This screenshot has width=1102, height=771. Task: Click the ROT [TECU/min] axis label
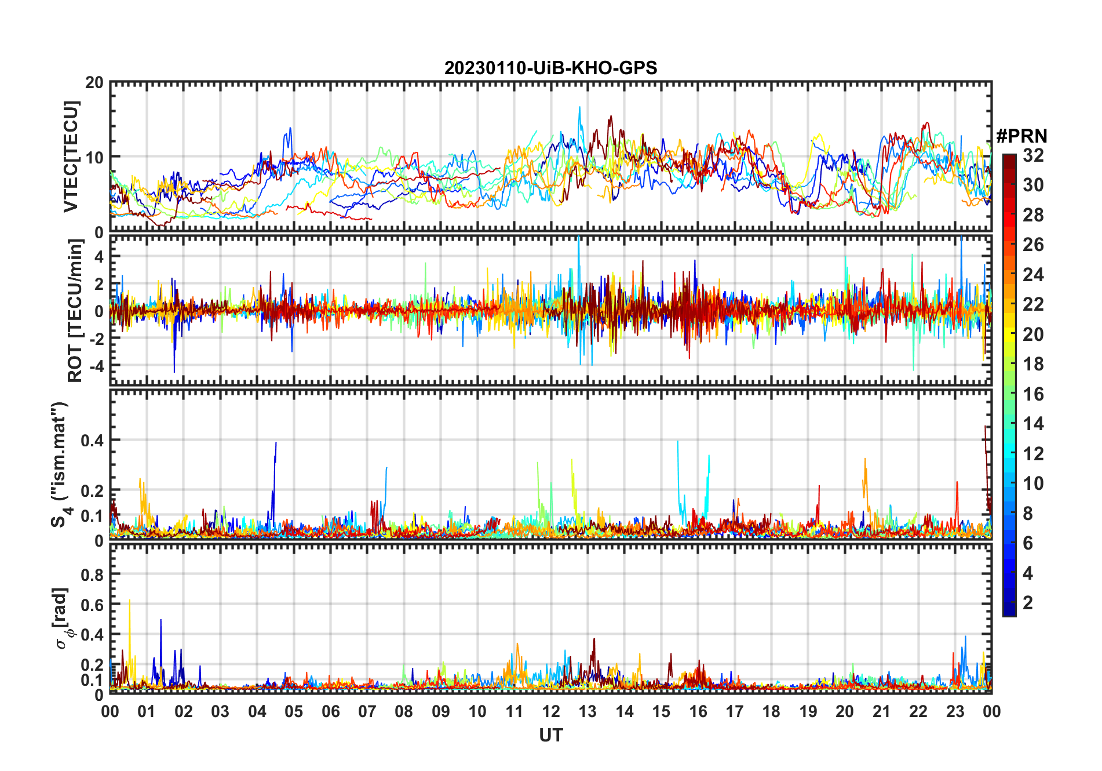point(75,311)
